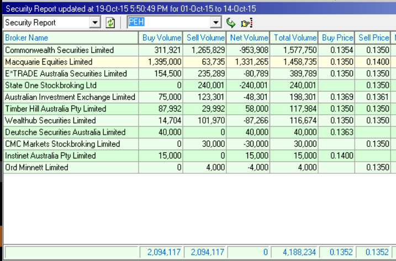Select E*TRADE Australia Securities Limited row
396x261 pixels.
199,73
